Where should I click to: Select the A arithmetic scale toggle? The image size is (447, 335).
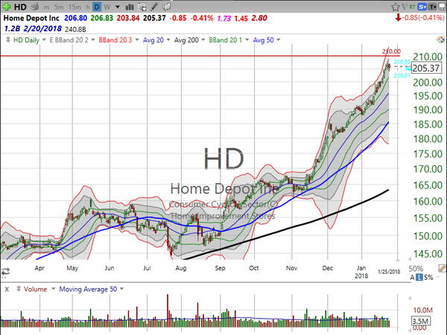click(x=412, y=277)
